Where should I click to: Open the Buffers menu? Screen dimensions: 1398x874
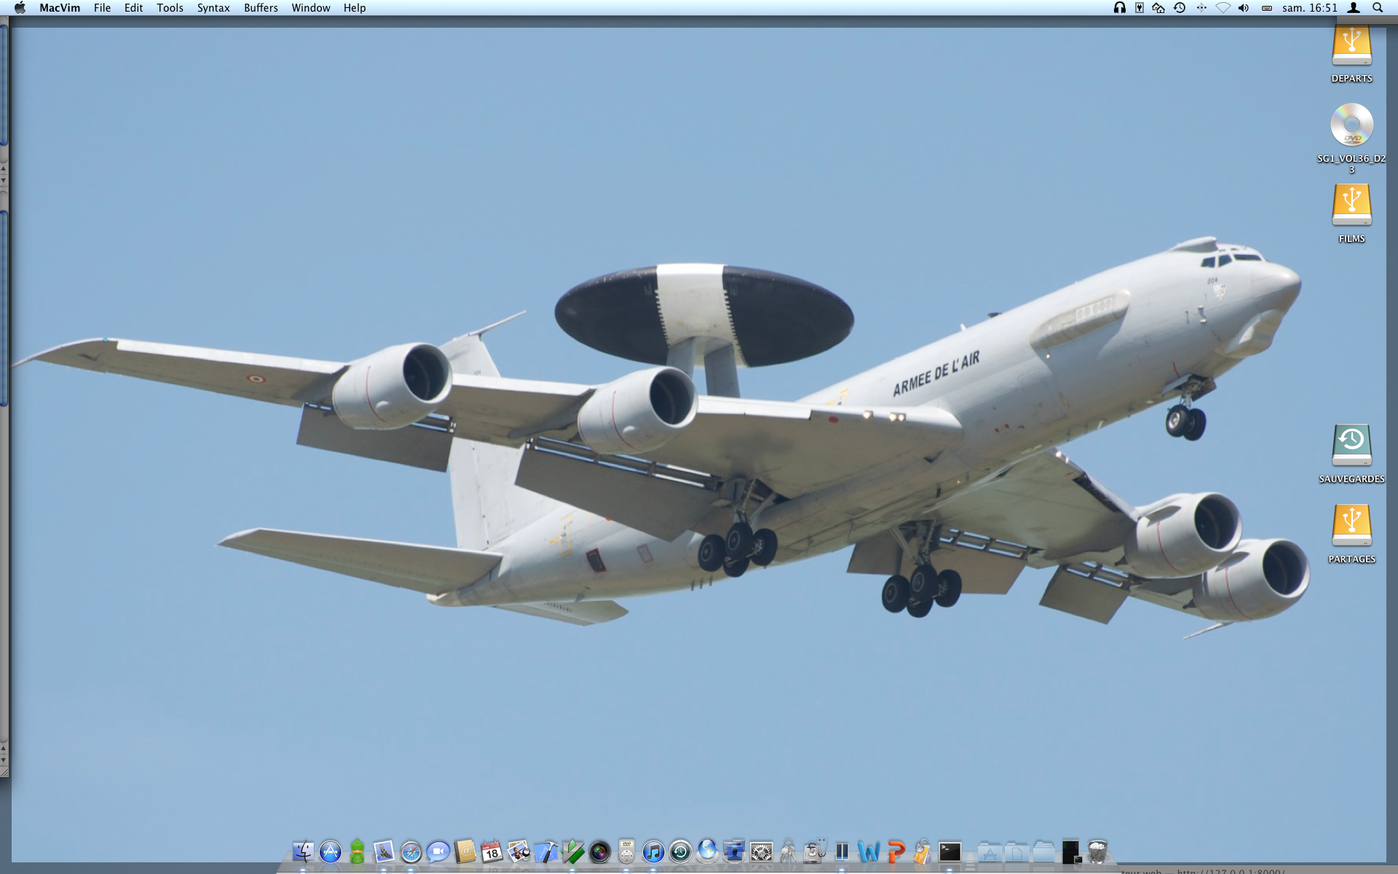pyautogui.click(x=261, y=8)
